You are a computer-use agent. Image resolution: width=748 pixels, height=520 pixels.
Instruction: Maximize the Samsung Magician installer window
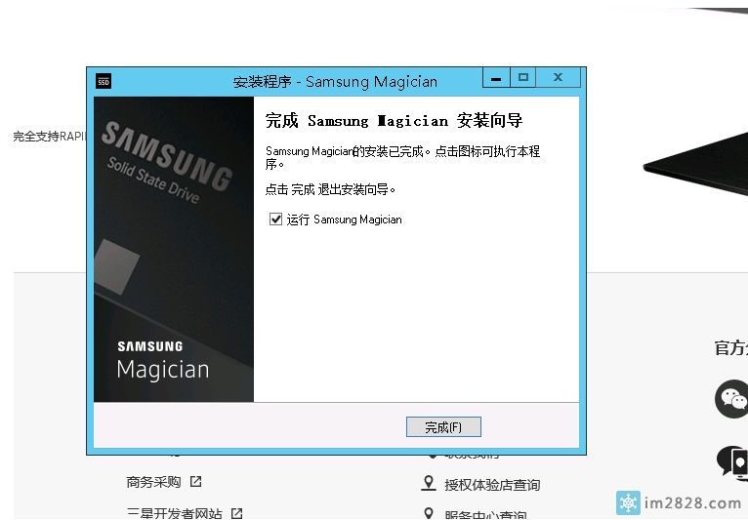pos(523,78)
